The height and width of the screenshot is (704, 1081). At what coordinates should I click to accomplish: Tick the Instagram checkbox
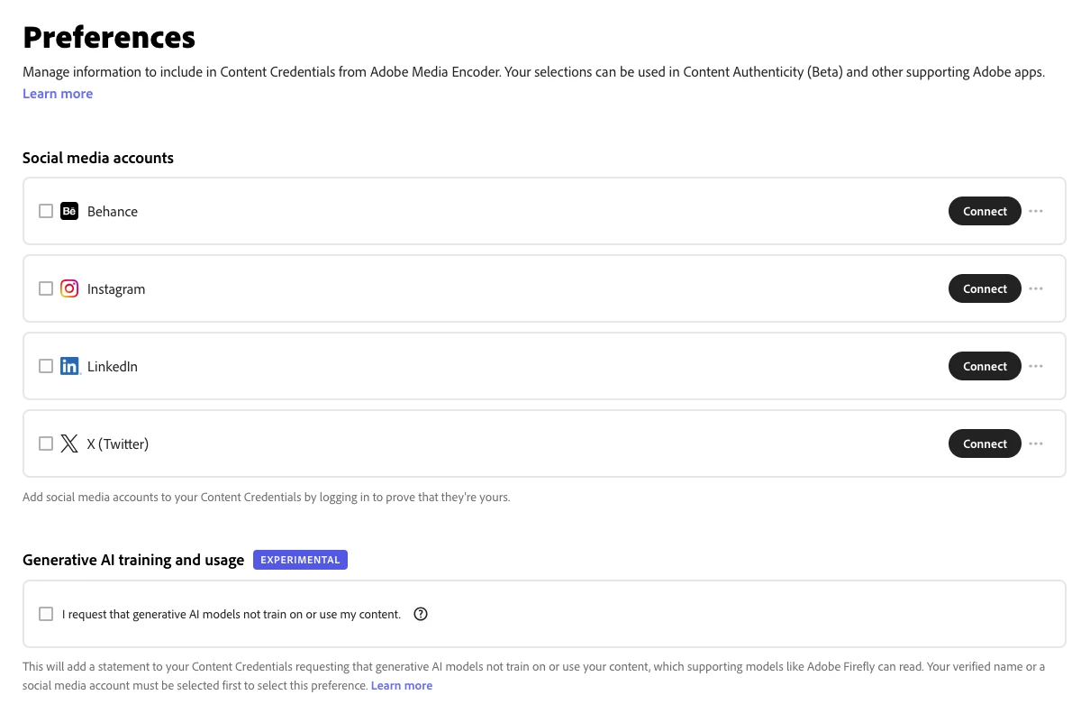click(46, 288)
